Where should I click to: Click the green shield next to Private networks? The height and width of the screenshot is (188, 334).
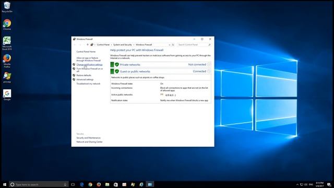pyautogui.click(x=117, y=65)
